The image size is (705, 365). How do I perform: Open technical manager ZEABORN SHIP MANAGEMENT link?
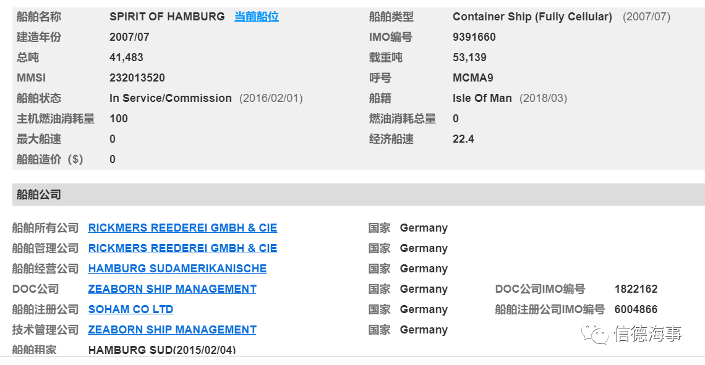point(172,330)
